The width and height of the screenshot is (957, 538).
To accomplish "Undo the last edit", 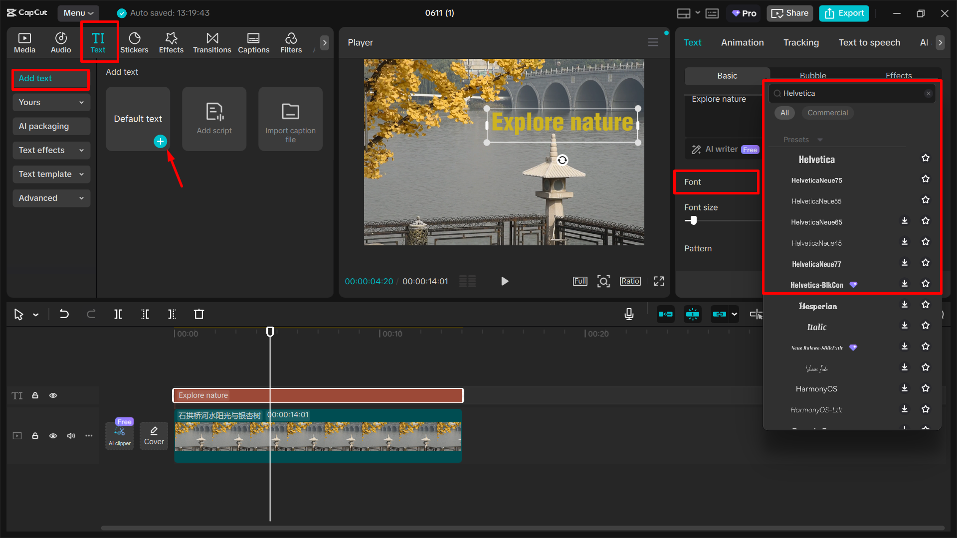I will (64, 314).
